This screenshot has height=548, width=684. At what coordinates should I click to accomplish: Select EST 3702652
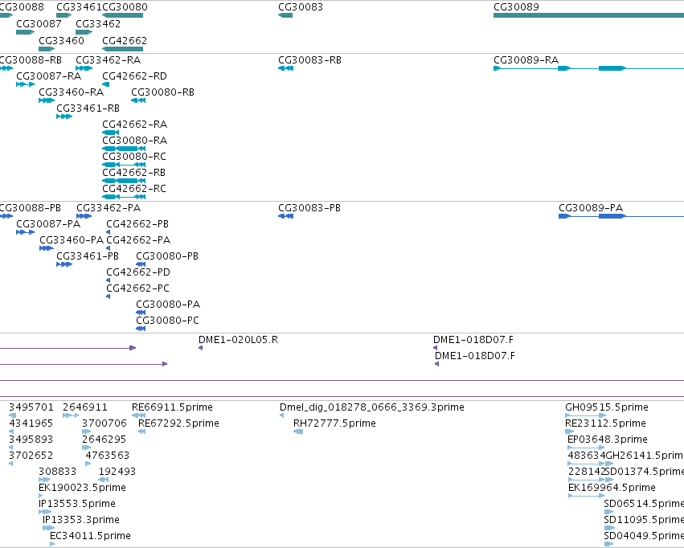(11, 464)
